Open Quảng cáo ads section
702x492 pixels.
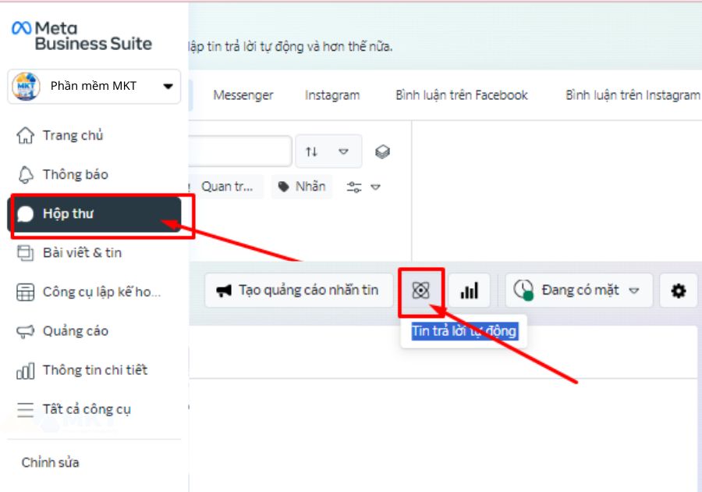click(x=75, y=330)
